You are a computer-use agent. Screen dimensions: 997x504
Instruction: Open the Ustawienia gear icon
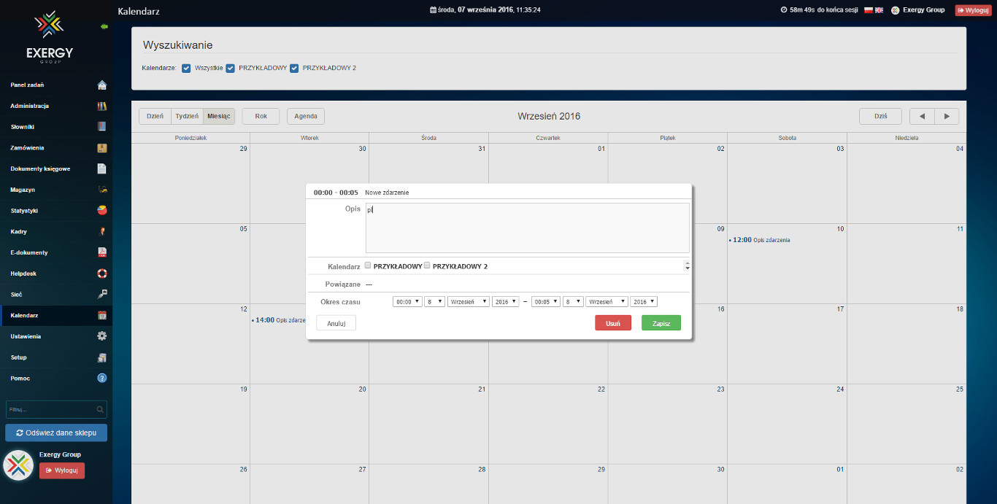(x=102, y=336)
